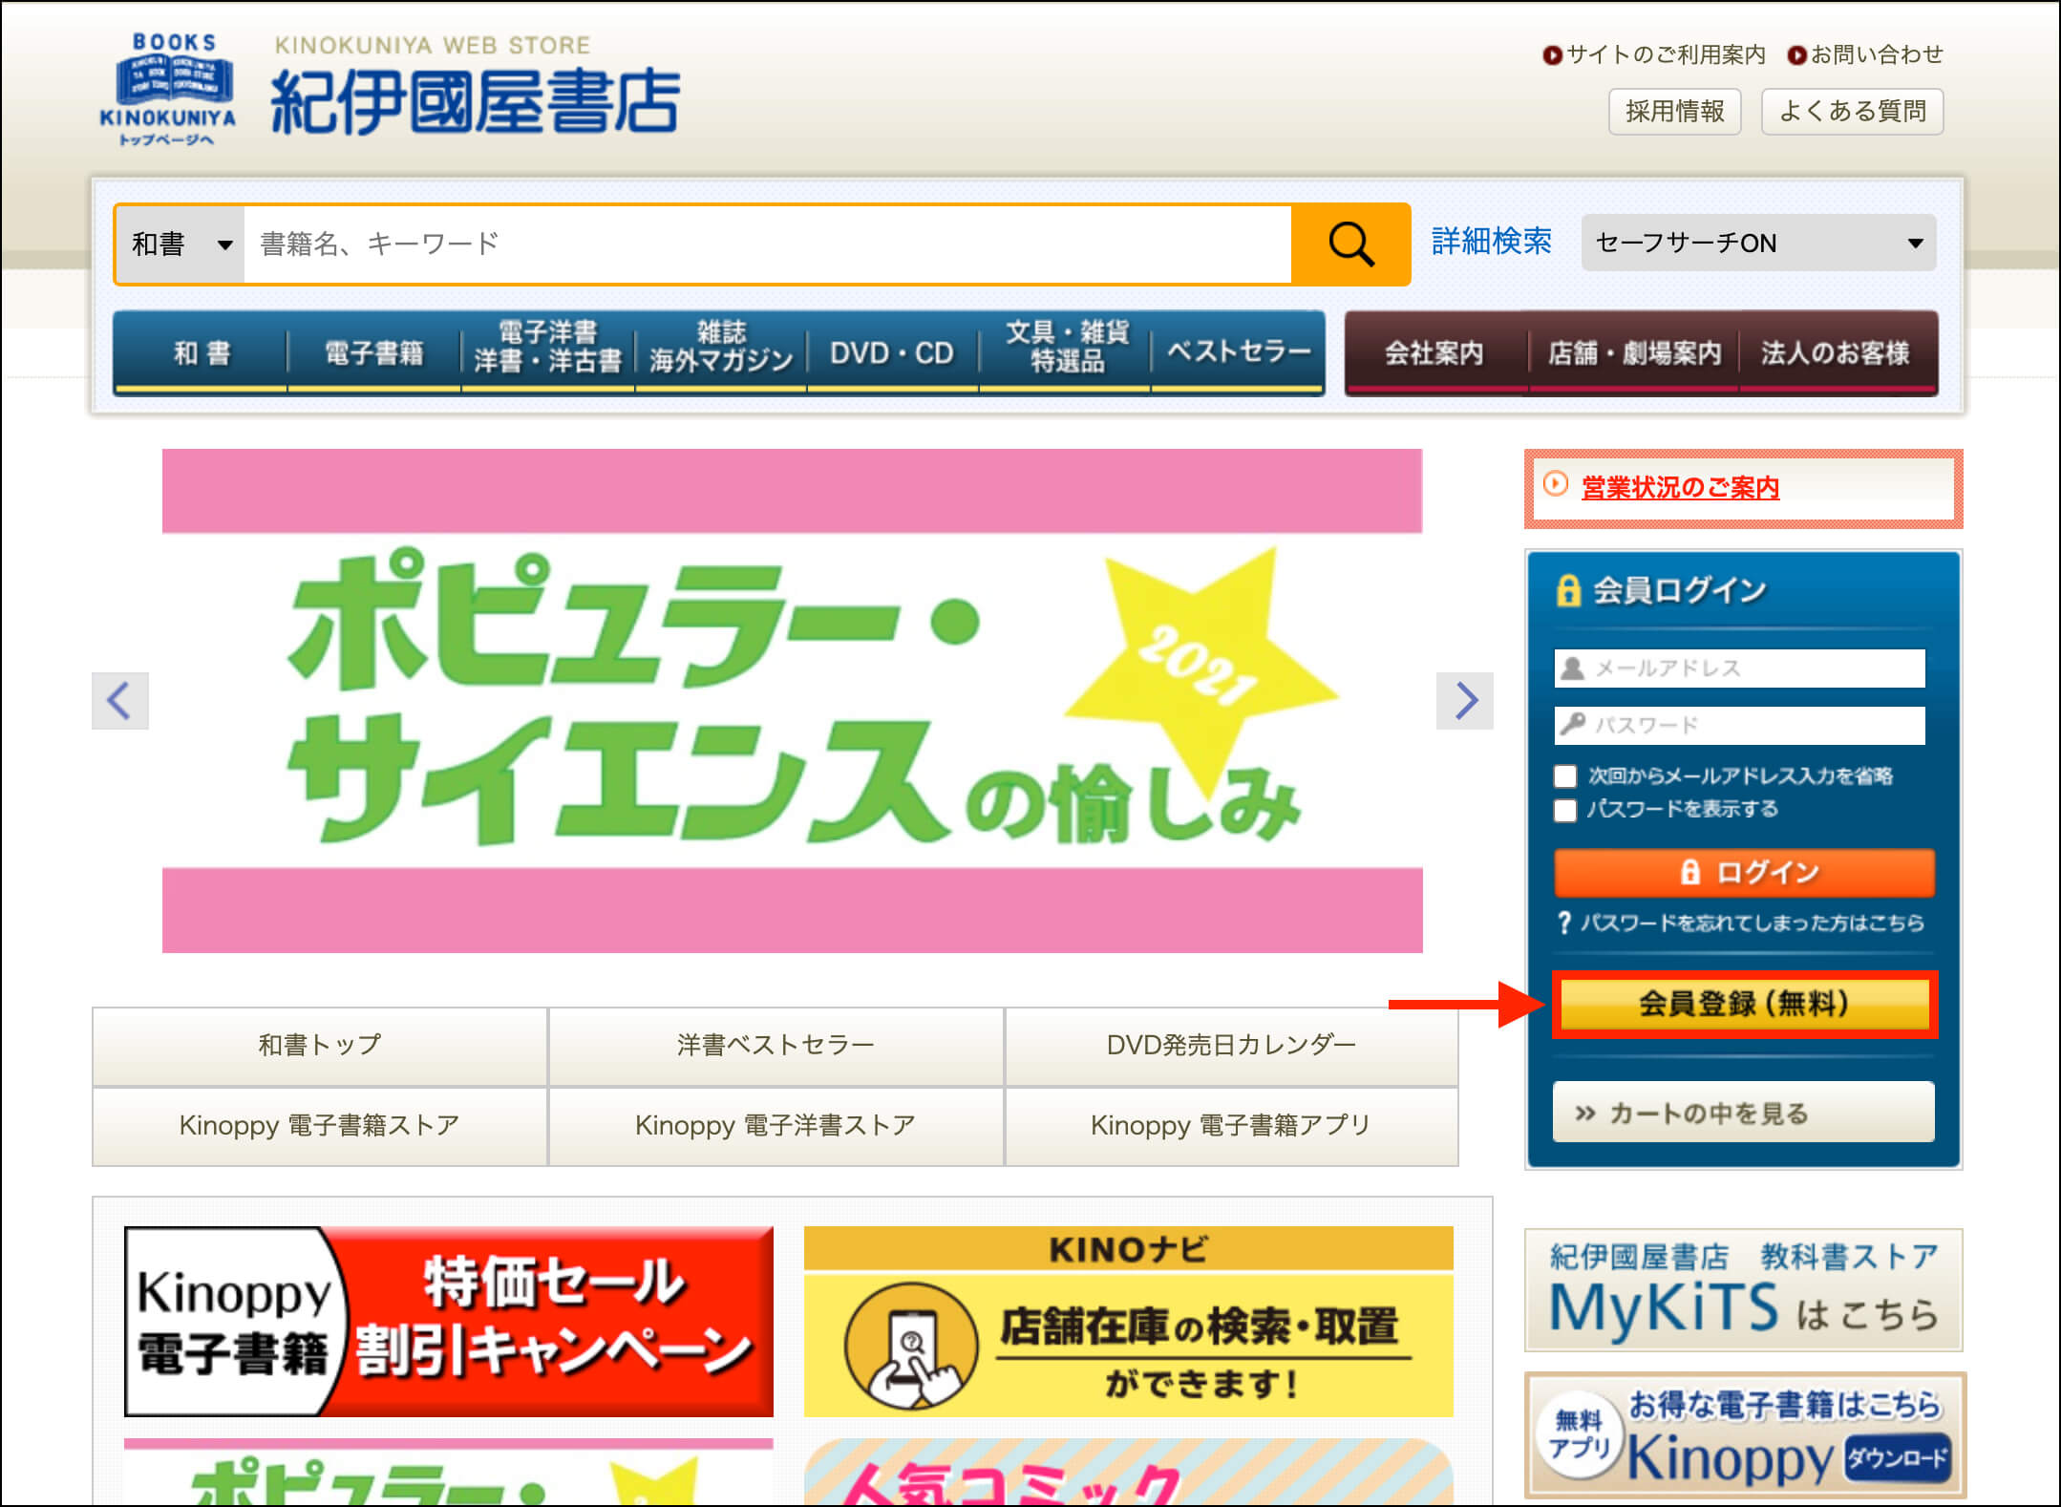
Task: Go to next banner slide arrow
Action: (x=1465, y=700)
